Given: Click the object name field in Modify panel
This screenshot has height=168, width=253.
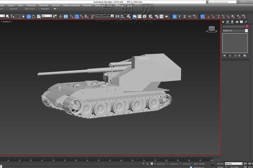Looking at the screenshot, I should (x=234, y=26).
